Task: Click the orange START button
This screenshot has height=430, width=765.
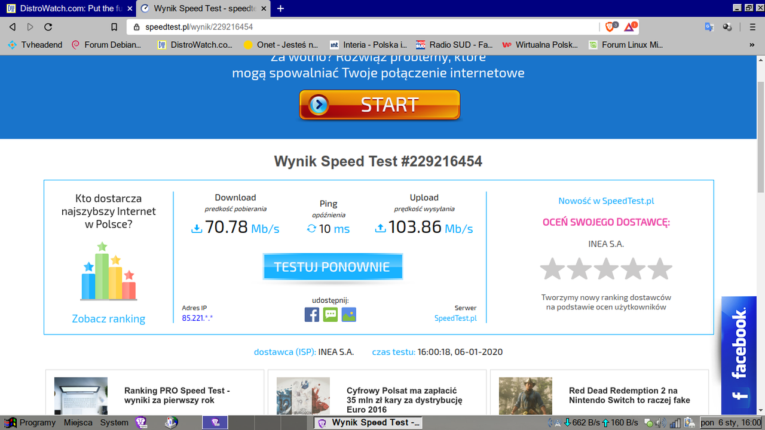Action: 380,105
